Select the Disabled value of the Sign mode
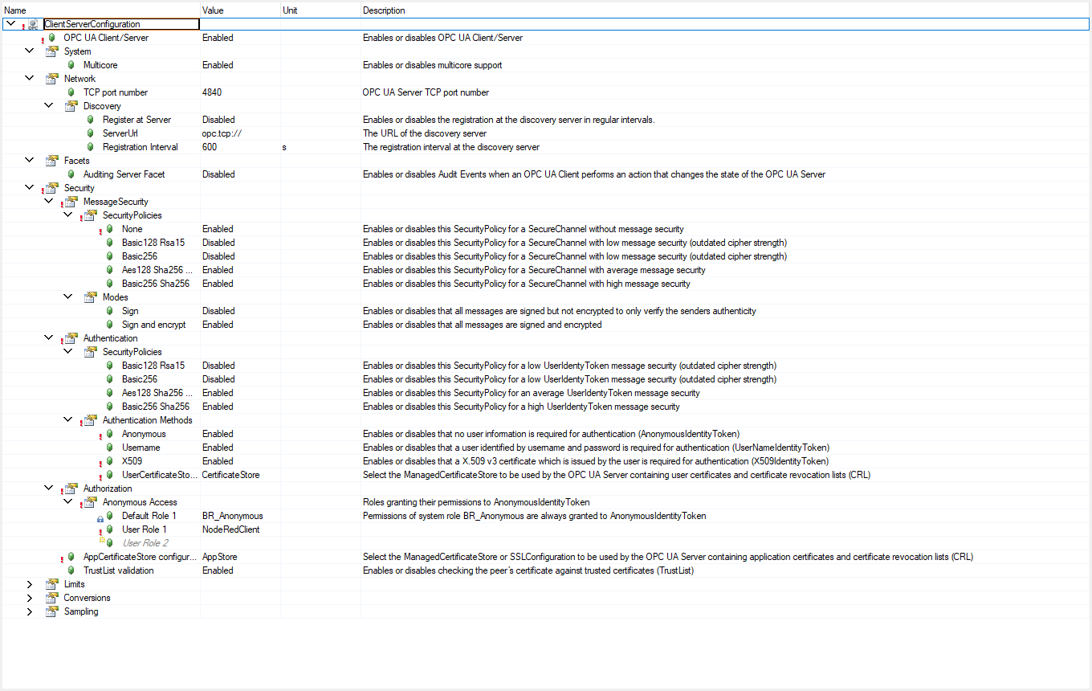The height and width of the screenshot is (691, 1092). (x=218, y=311)
